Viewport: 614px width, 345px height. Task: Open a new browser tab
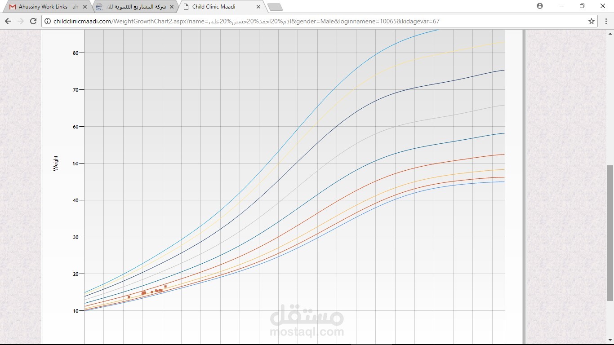[x=275, y=7]
